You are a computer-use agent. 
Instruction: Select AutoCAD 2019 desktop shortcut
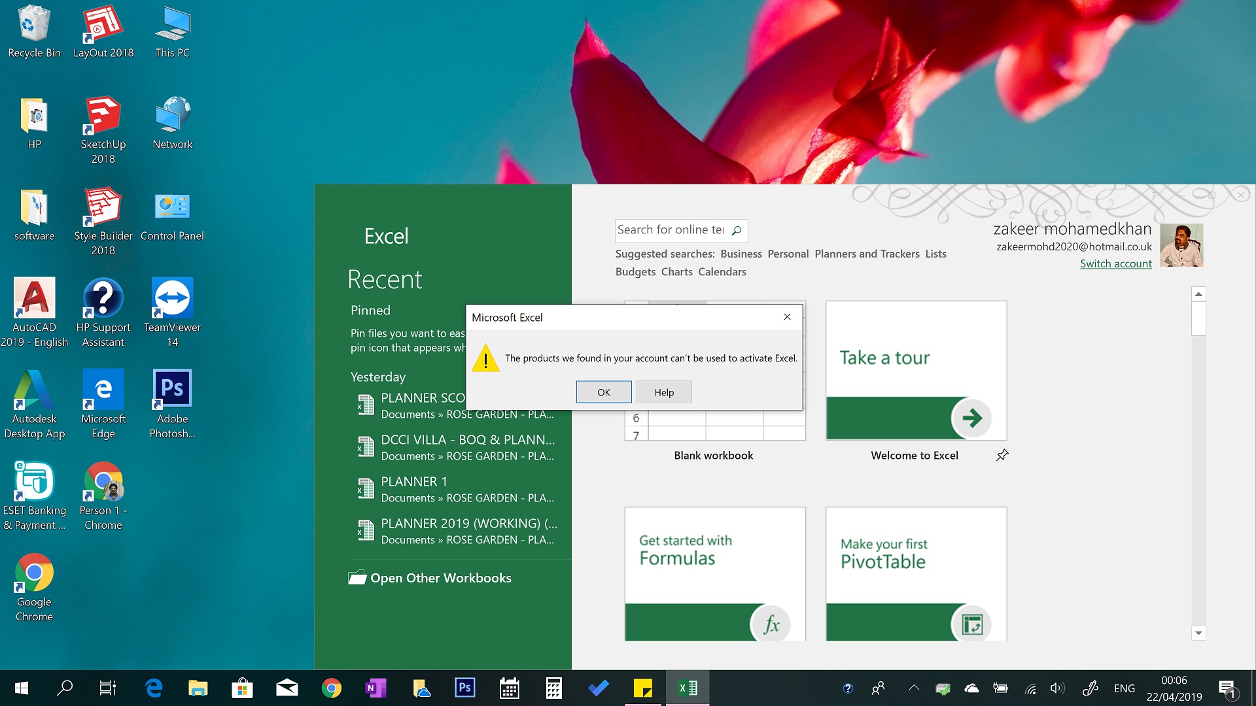(34, 312)
